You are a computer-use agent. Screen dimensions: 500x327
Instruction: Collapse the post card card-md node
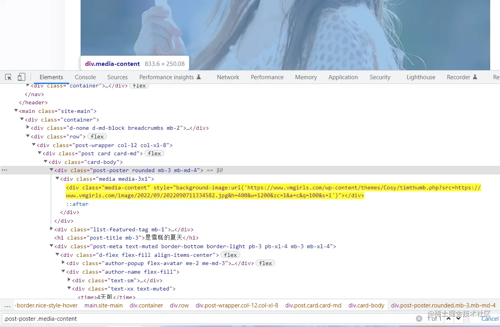(x=40, y=153)
